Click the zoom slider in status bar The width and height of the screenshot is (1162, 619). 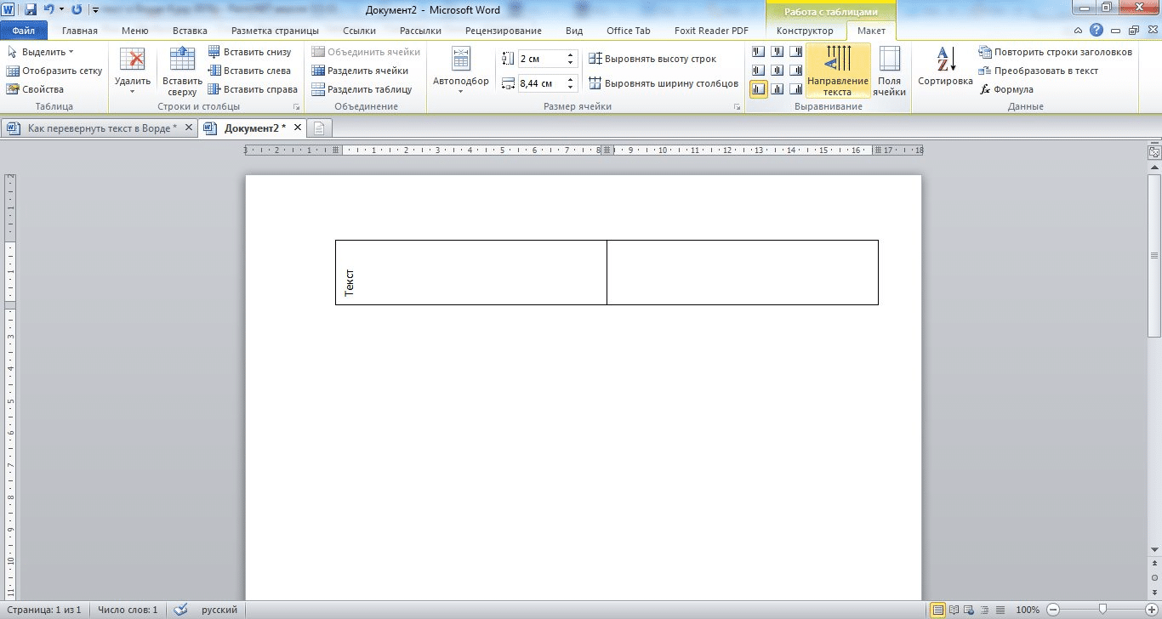tap(1102, 610)
